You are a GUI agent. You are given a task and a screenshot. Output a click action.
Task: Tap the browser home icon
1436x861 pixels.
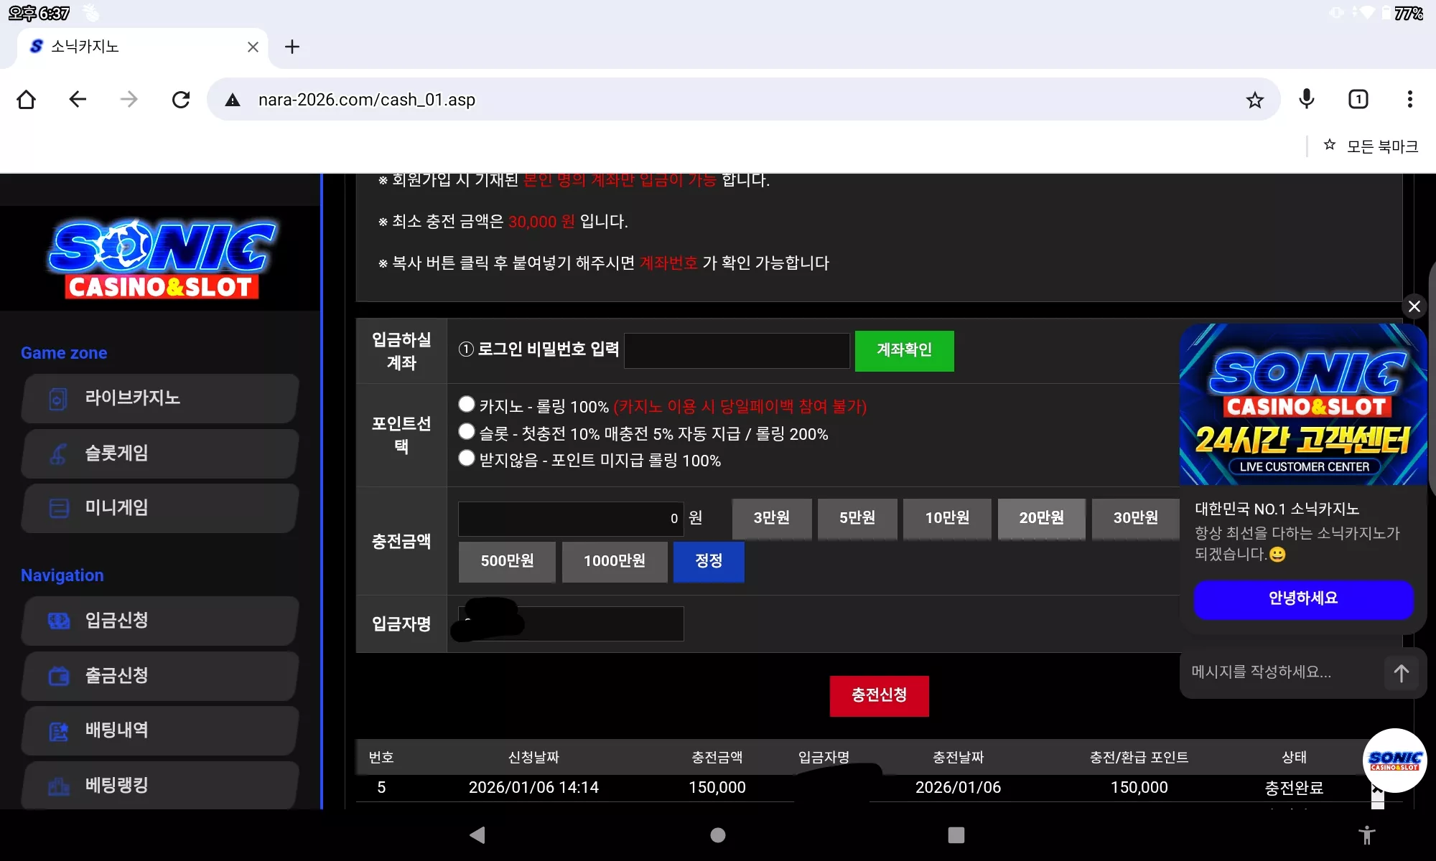[x=27, y=99]
